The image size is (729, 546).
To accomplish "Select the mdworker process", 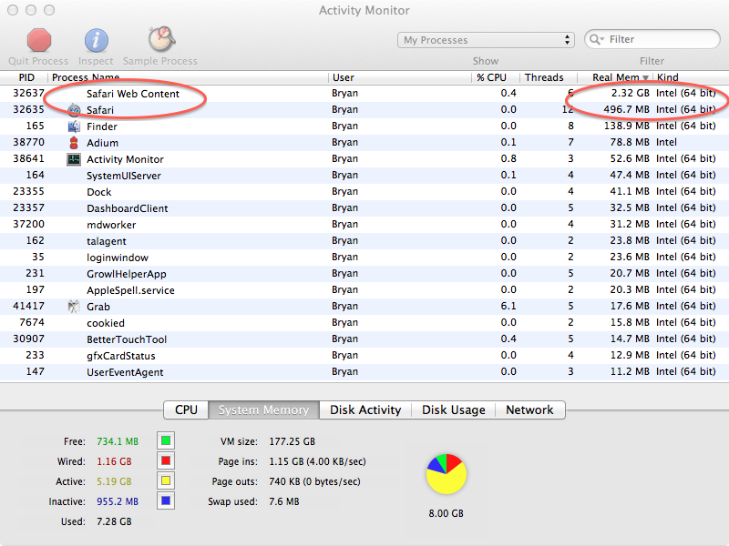I will coord(364,224).
